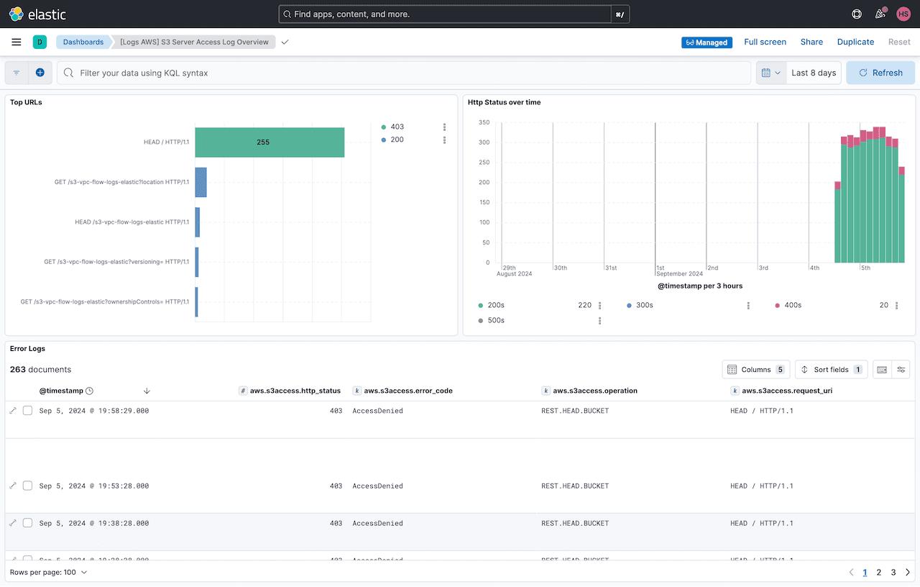This screenshot has height=587, width=920.
Task: Open the Columns selector in Error Logs
Action: click(x=755, y=369)
